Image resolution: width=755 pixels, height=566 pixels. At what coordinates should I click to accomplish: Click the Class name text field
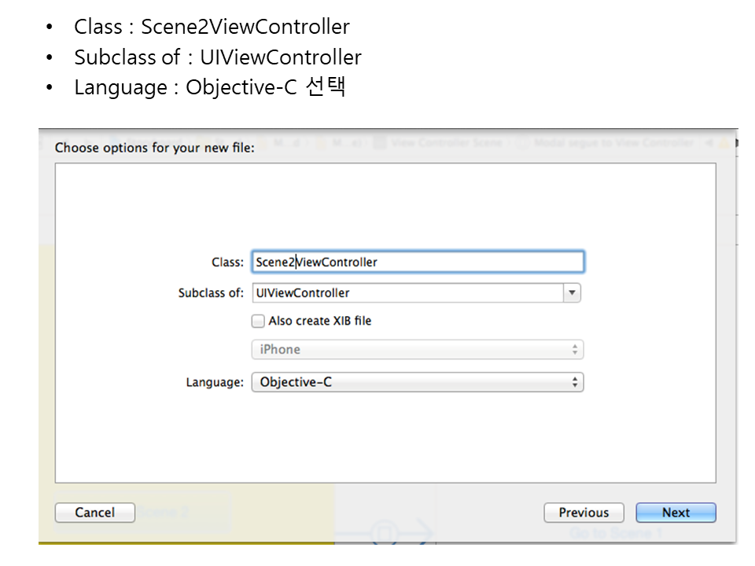point(417,262)
